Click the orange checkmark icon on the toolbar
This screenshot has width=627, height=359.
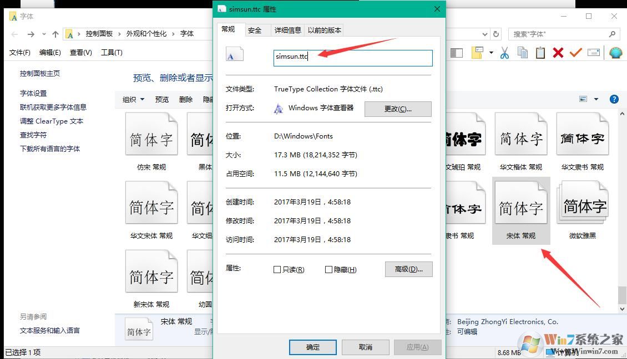coord(576,53)
